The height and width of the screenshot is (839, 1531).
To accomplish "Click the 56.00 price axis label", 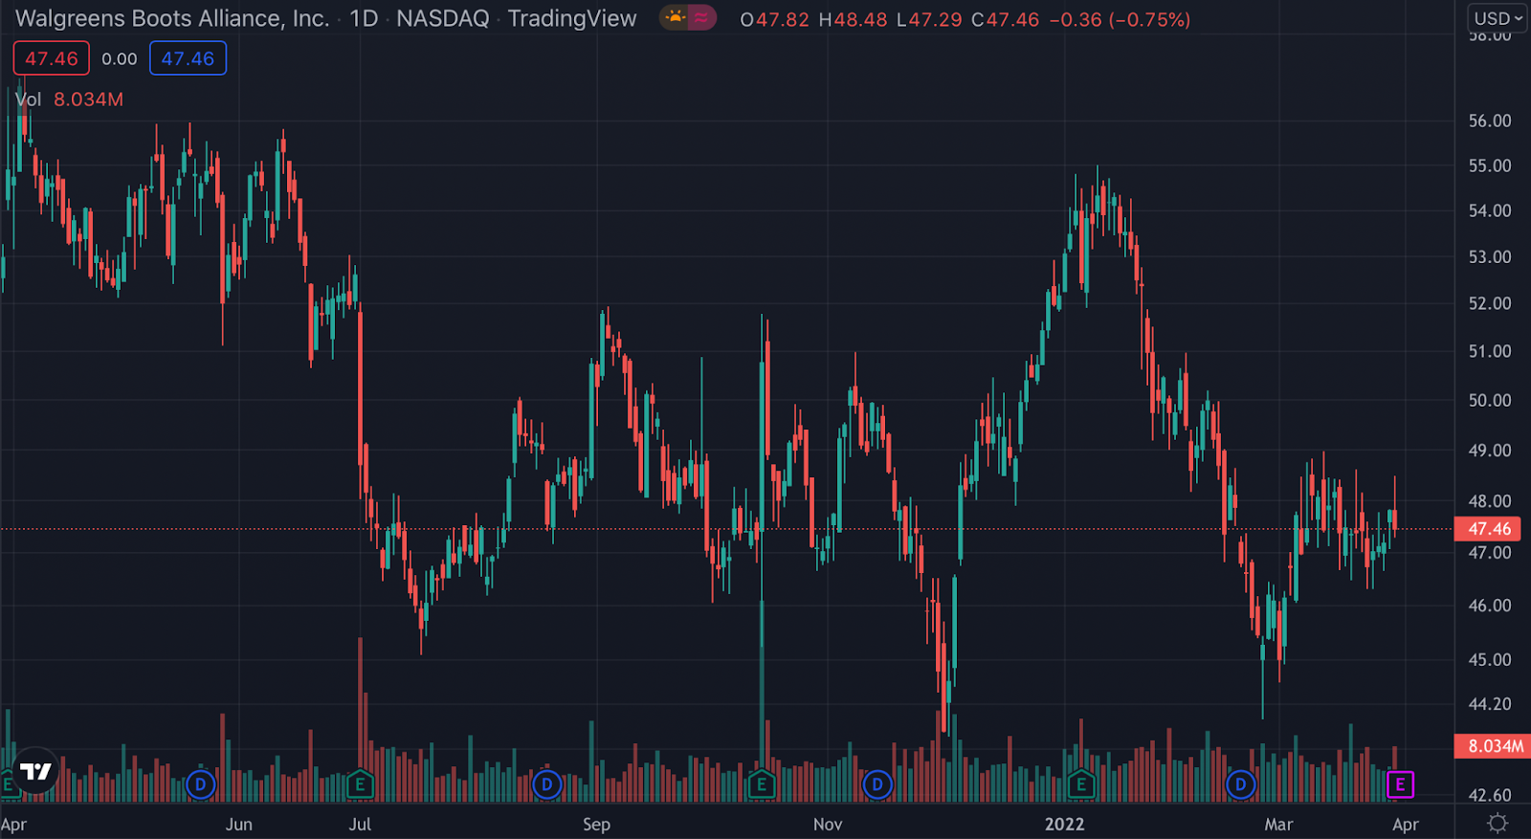I will pos(1490,121).
